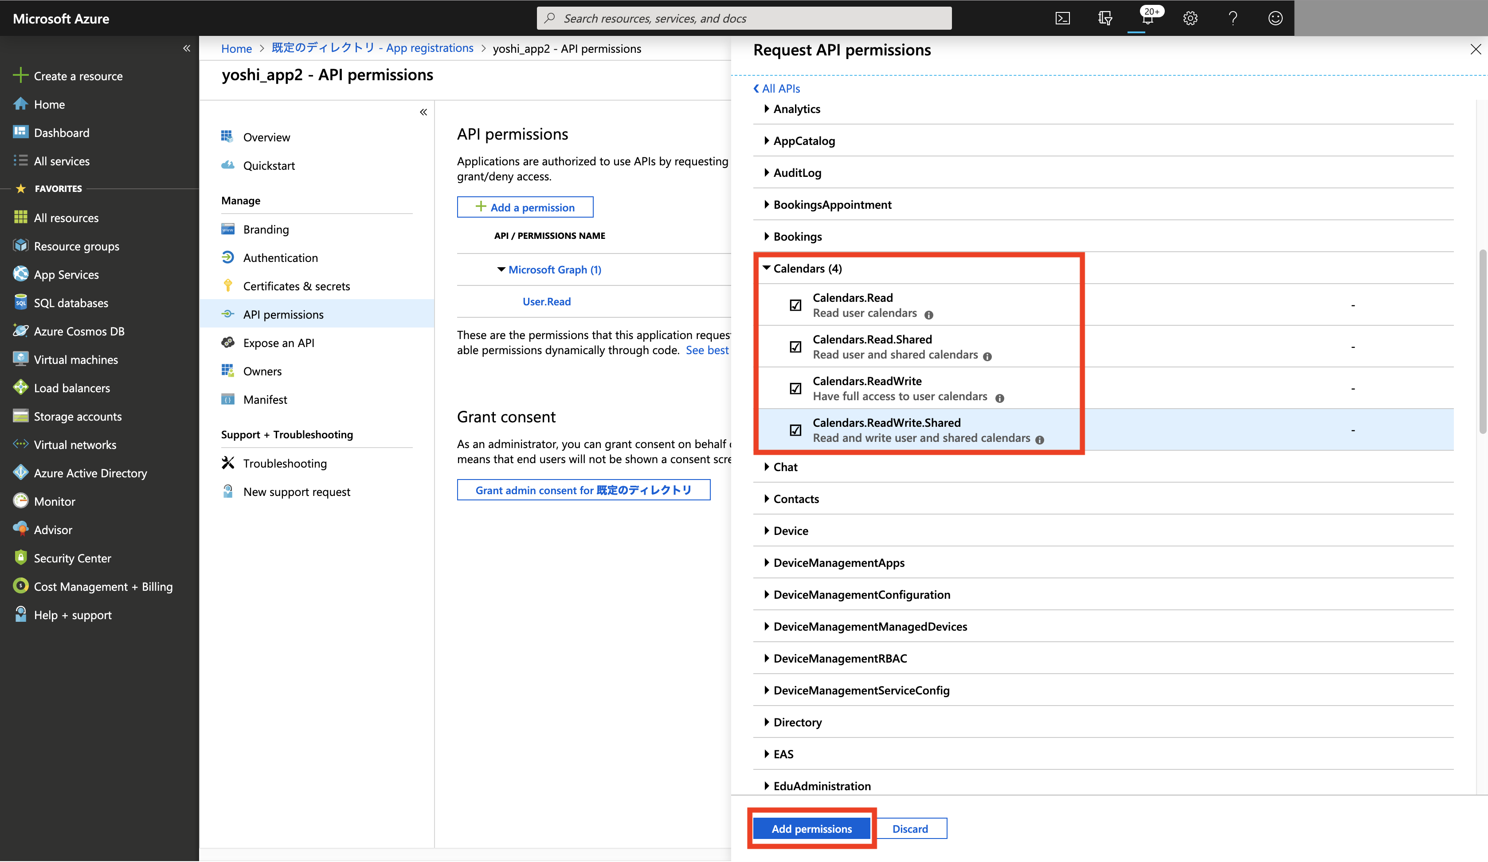Click the App Services globe icon
The height and width of the screenshot is (862, 1488).
[21, 274]
